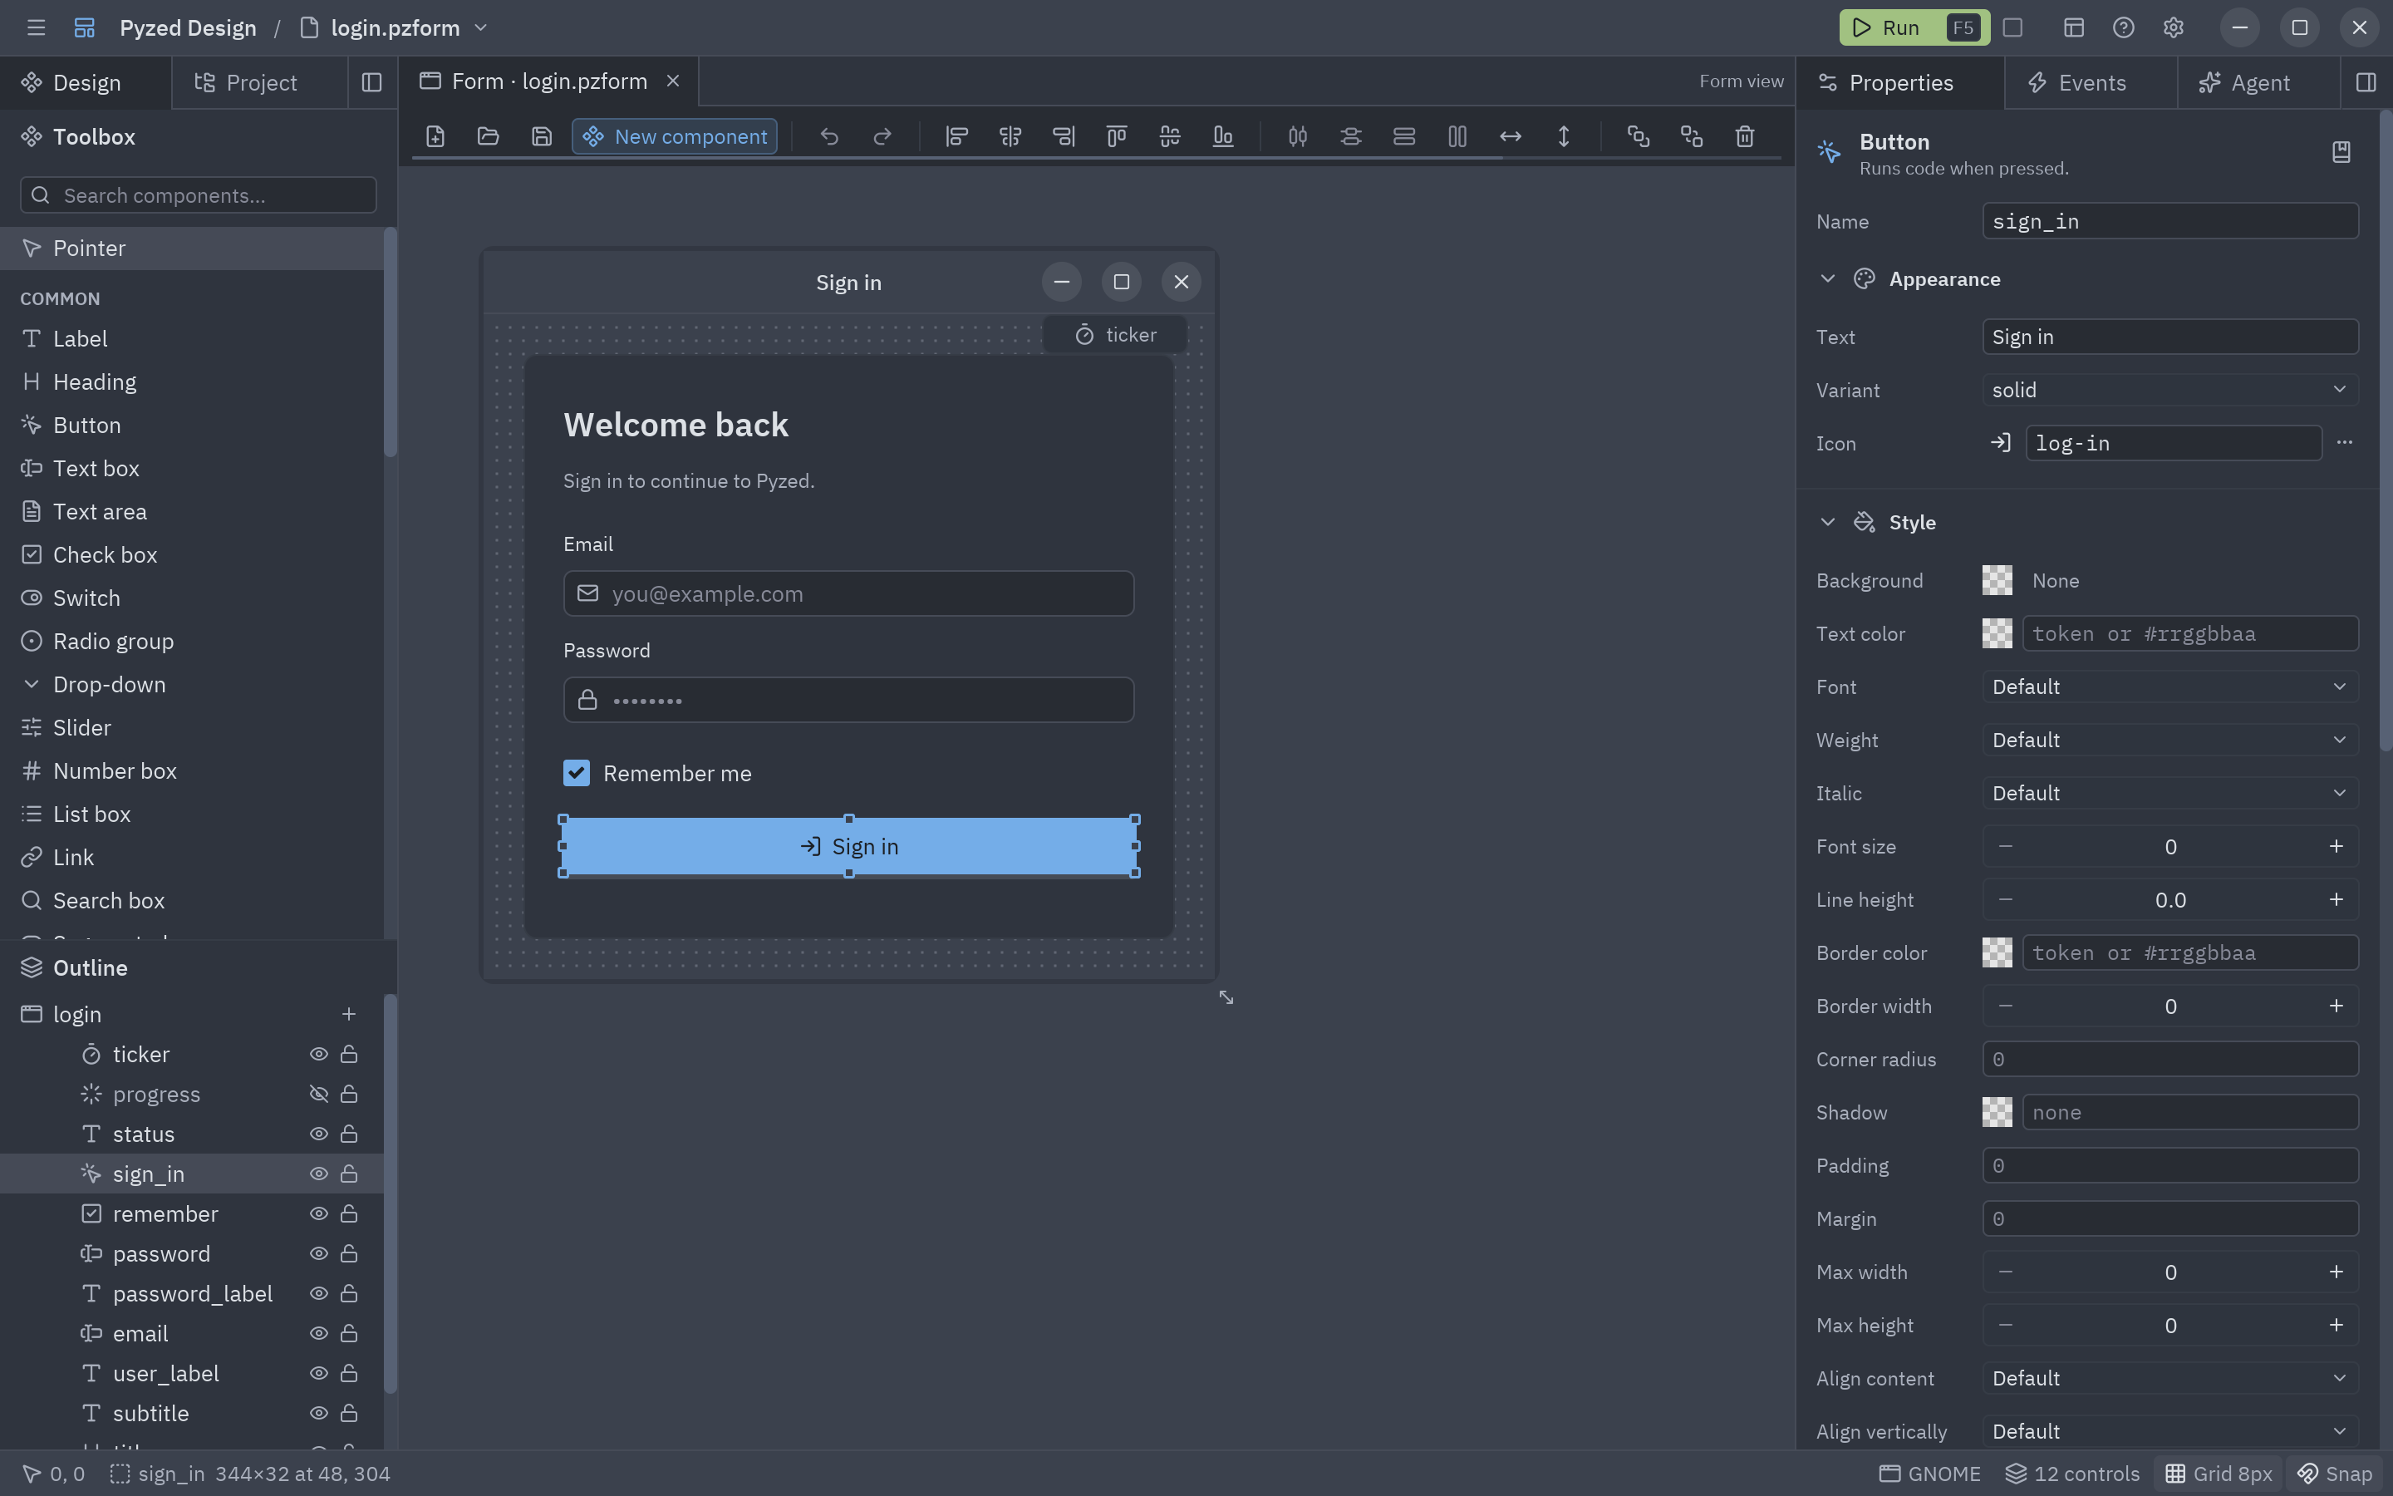
Task: Add a control to login in Outline
Action: (x=348, y=1013)
